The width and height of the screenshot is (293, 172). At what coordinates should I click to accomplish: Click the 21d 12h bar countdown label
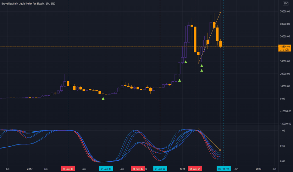coord(285,50)
